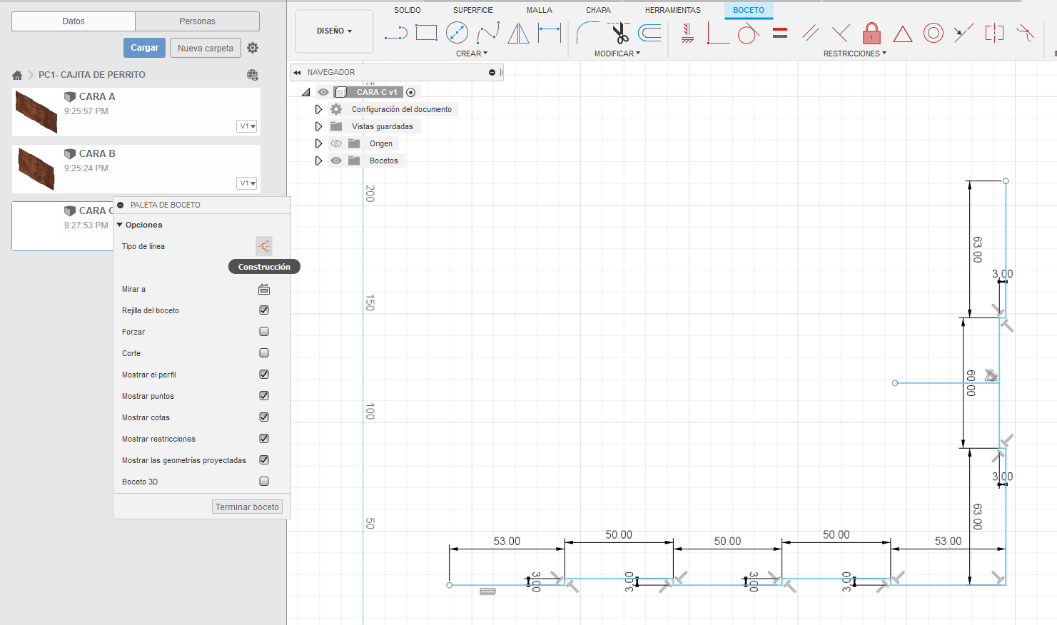Toggle visibility eye of Bocetos folder
This screenshot has width=1057, height=625.
pyautogui.click(x=336, y=161)
